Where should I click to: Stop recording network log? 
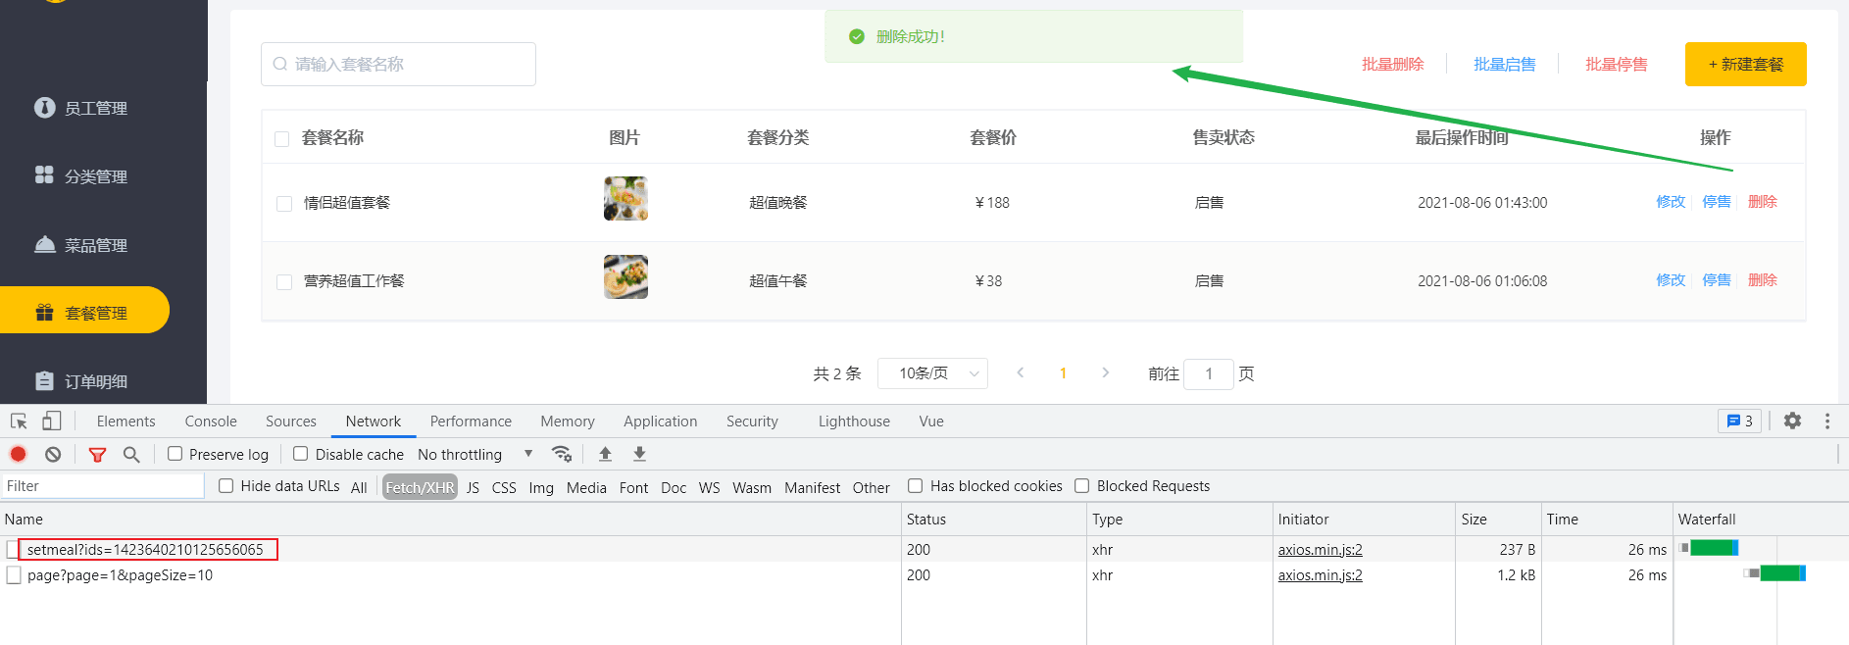tap(18, 454)
